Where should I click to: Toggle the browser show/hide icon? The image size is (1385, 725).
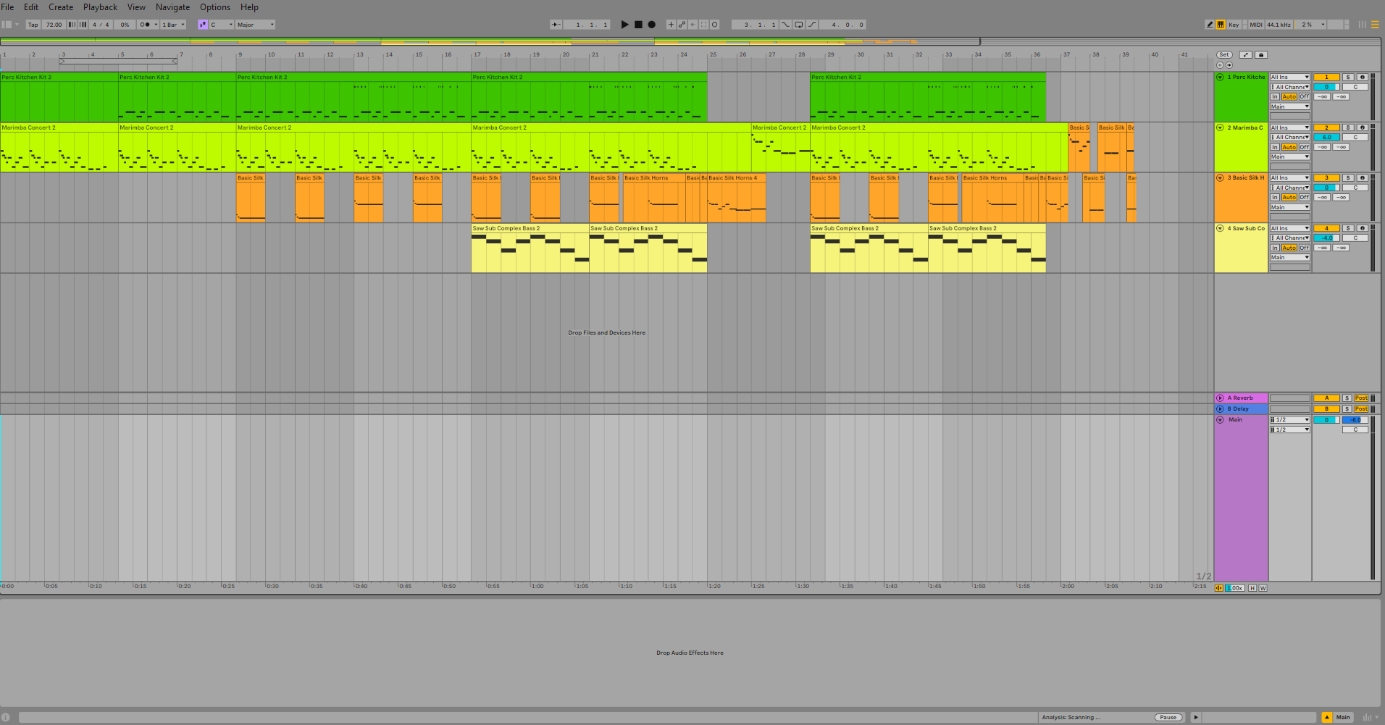[7, 25]
